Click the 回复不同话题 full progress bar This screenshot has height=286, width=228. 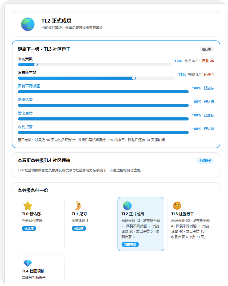[103, 92]
